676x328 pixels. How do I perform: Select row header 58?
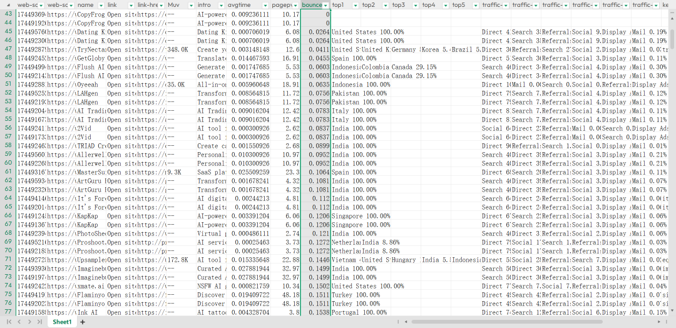pos(8,146)
